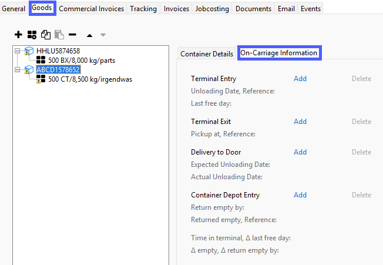Add a Terminal Entry record

tap(300, 79)
